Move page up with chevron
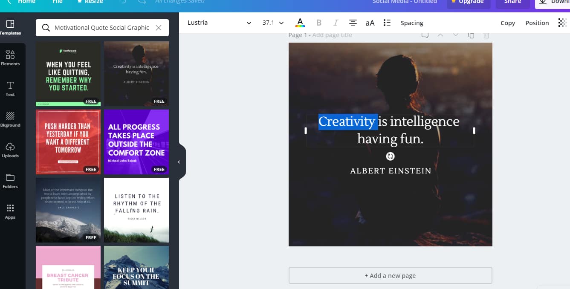The image size is (570, 289). click(x=440, y=35)
